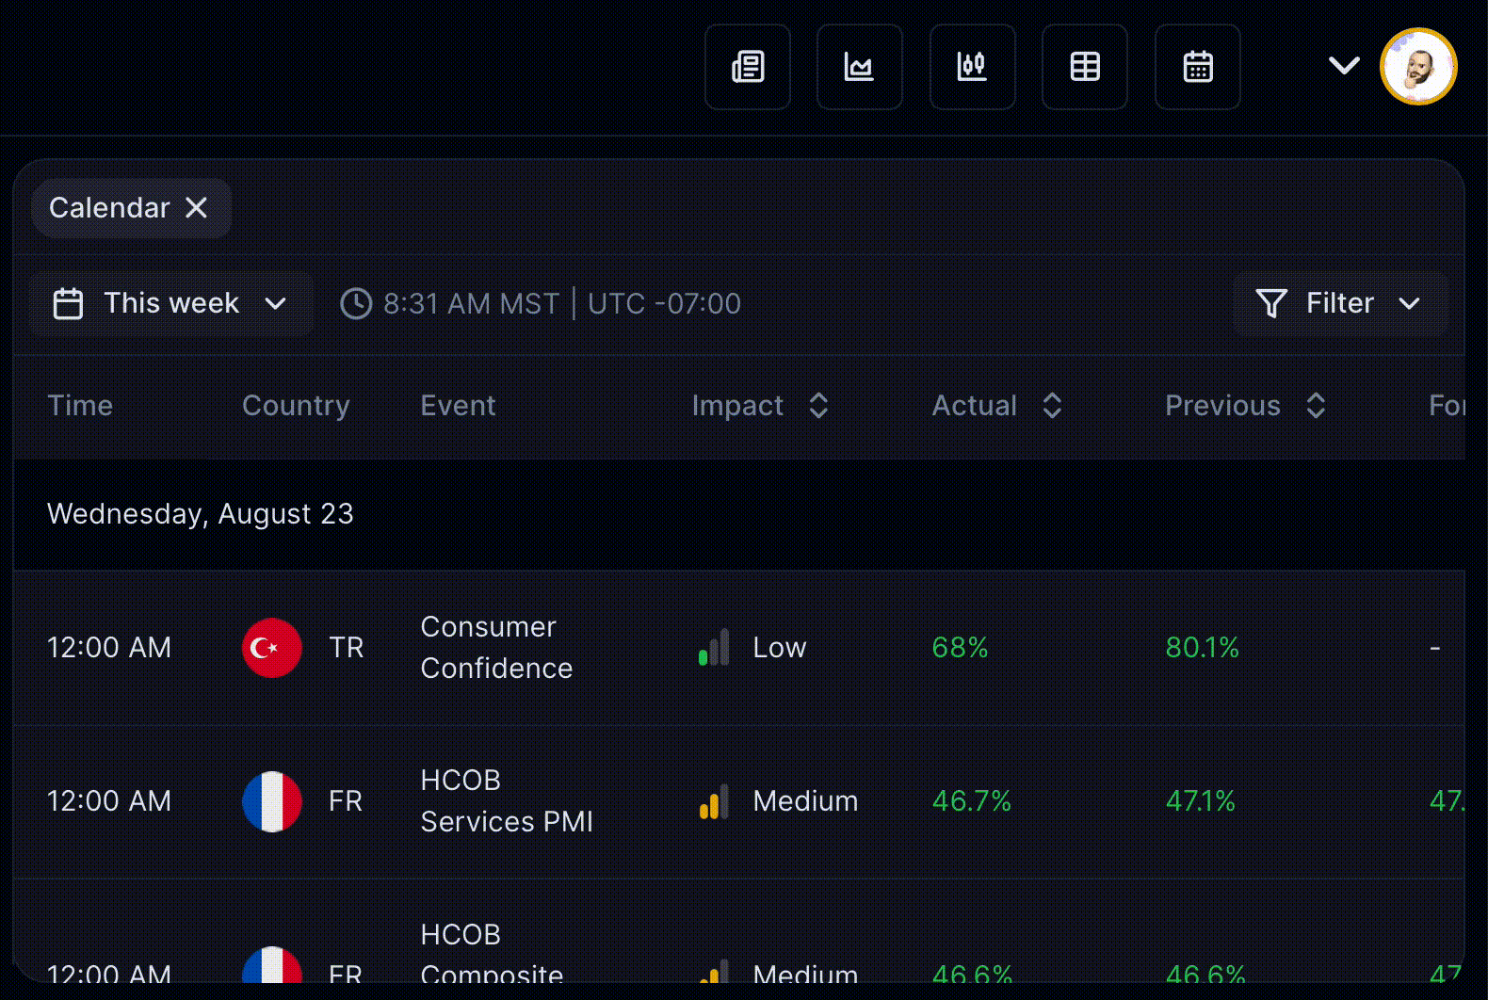The image size is (1488, 1000).
Task: Open the candlestick chart icon button
Action: 973,67
